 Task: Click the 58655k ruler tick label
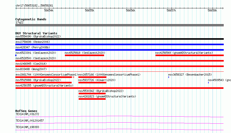coord(90,10)
